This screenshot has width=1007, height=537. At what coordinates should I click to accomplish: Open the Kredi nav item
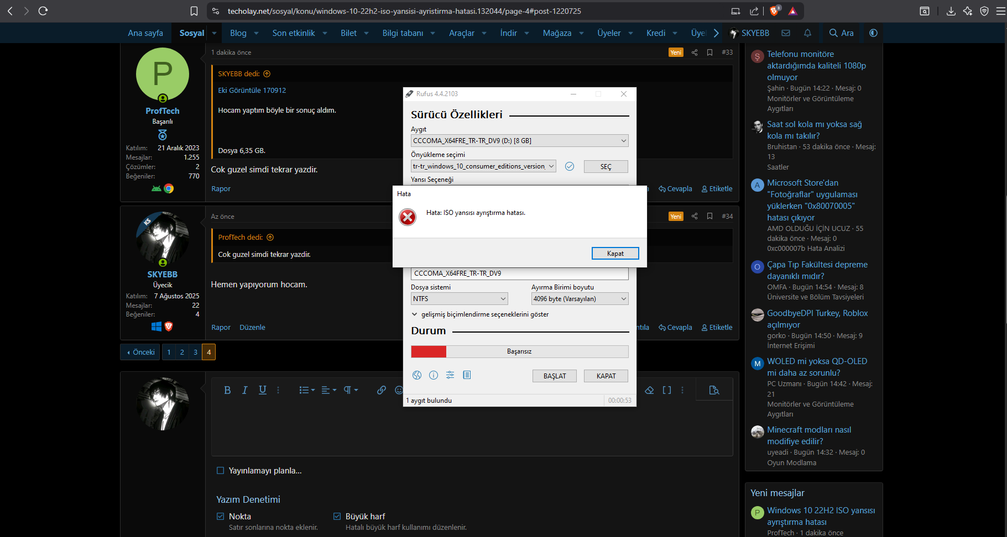pyautogui.click(x=656, y=33)
